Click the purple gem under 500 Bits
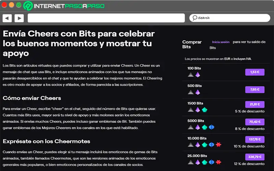The width and height of the screenshot is (274, 171). pos(198,92)
